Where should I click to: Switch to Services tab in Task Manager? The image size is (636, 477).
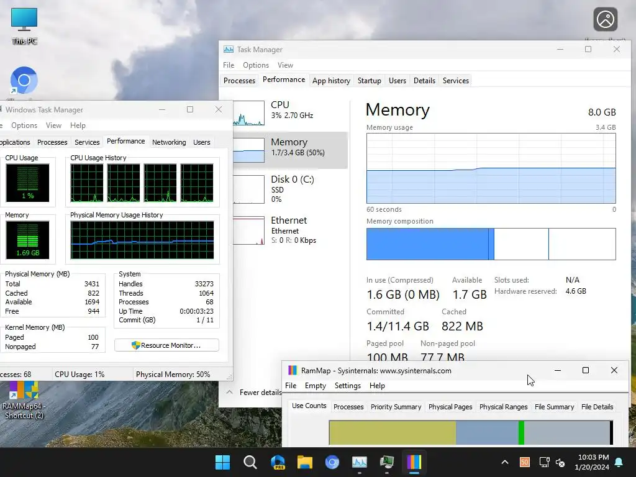coord(455,81)
